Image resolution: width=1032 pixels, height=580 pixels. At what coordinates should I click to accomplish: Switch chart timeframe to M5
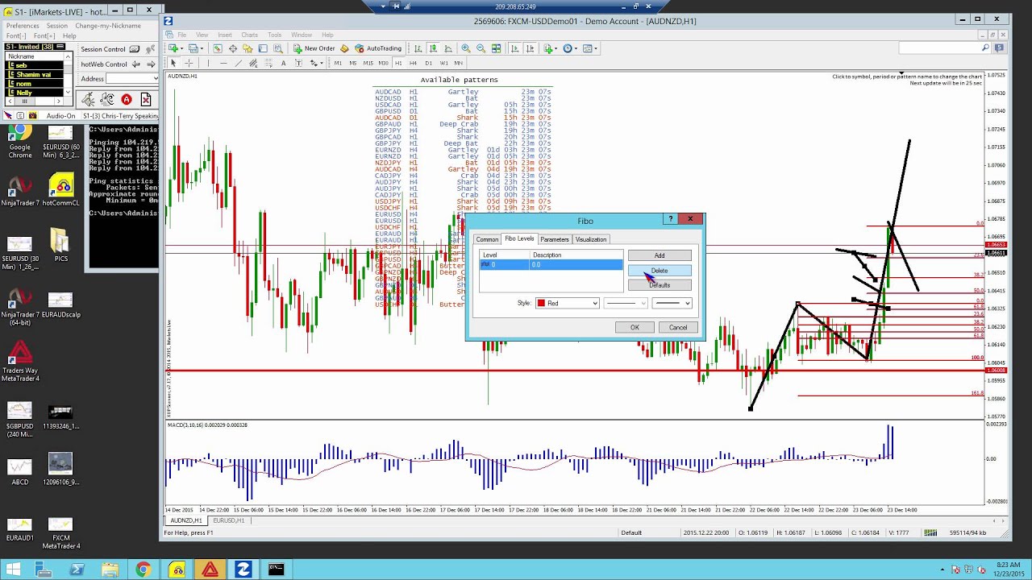coord(353,63)
